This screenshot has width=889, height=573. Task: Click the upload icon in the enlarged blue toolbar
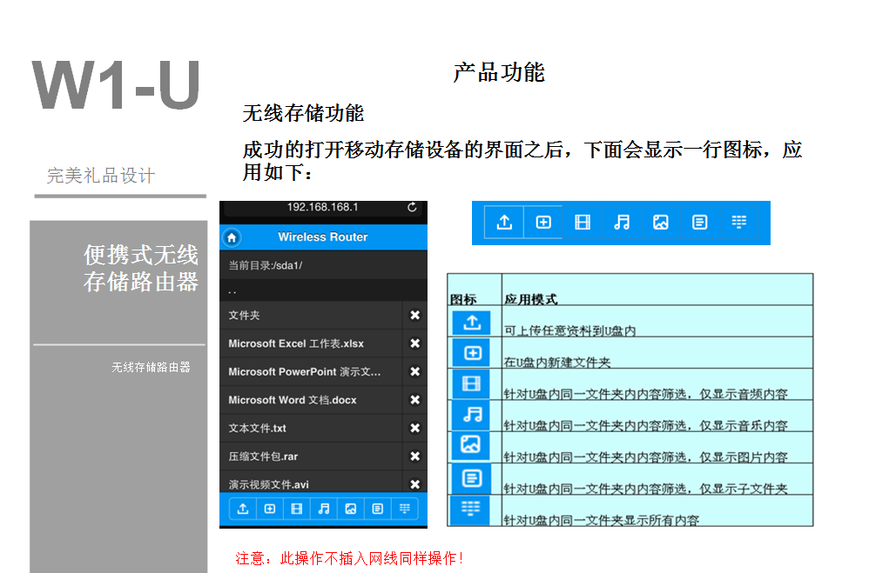(x=504, y=223)
